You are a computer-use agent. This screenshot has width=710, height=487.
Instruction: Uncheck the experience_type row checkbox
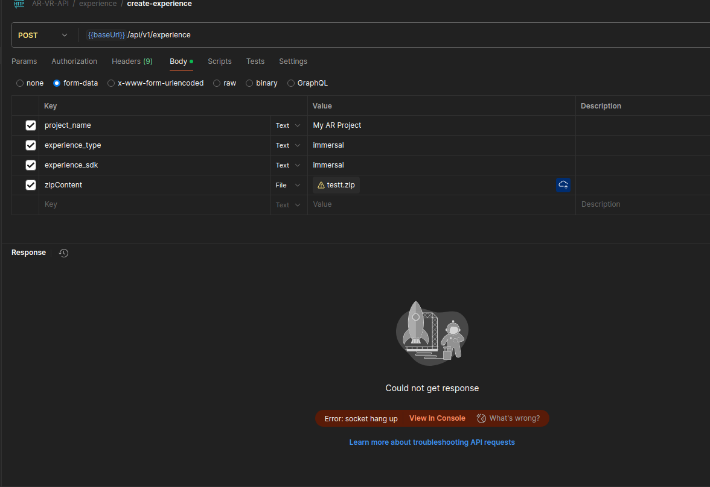tap(31, 145)
